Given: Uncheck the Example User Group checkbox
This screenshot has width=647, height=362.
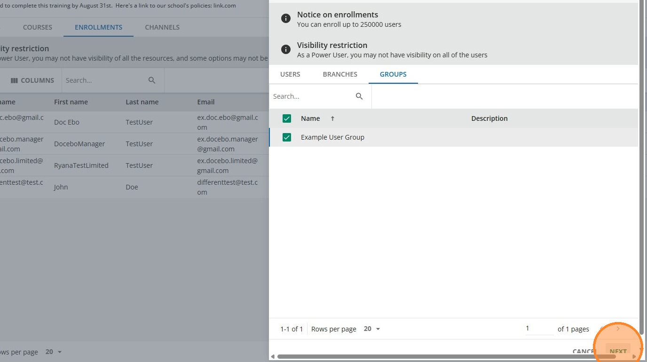Looking at the screenshot, I should [x=287, y=137].
